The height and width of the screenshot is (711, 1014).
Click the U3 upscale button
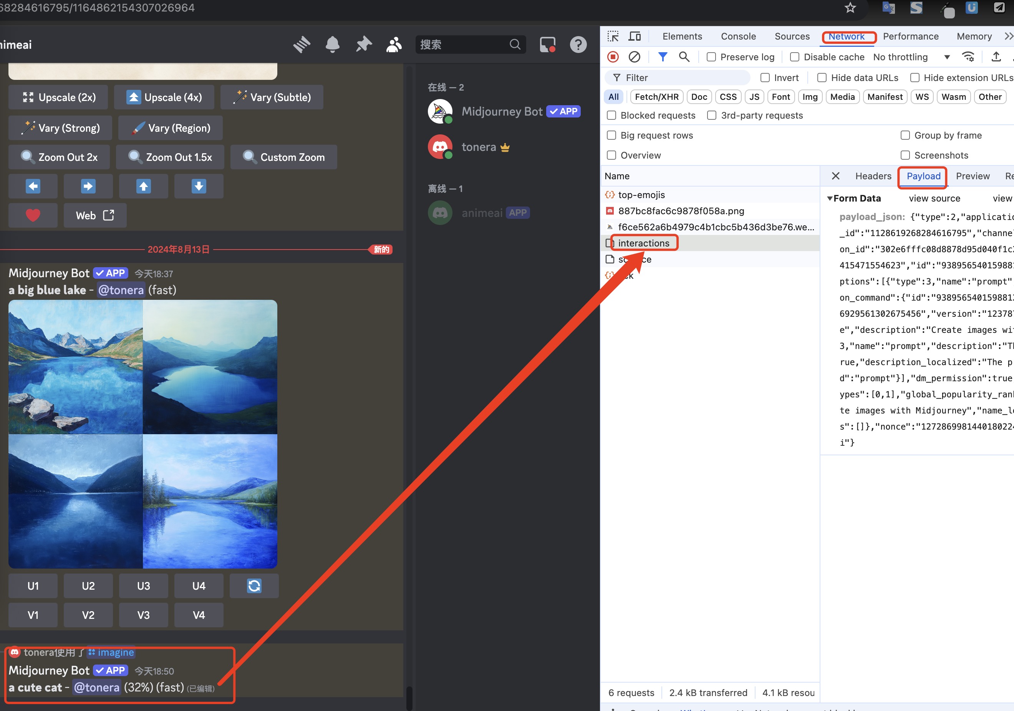point(144,586)
